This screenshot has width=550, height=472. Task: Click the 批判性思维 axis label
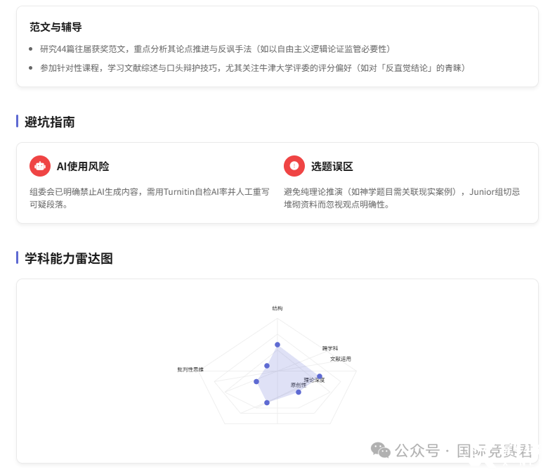(x=190, y=369)
